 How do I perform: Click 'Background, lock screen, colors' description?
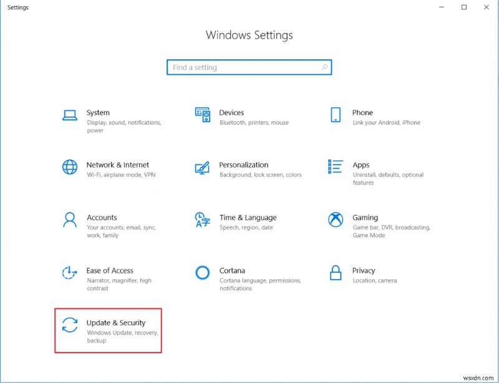coord(260,175)
